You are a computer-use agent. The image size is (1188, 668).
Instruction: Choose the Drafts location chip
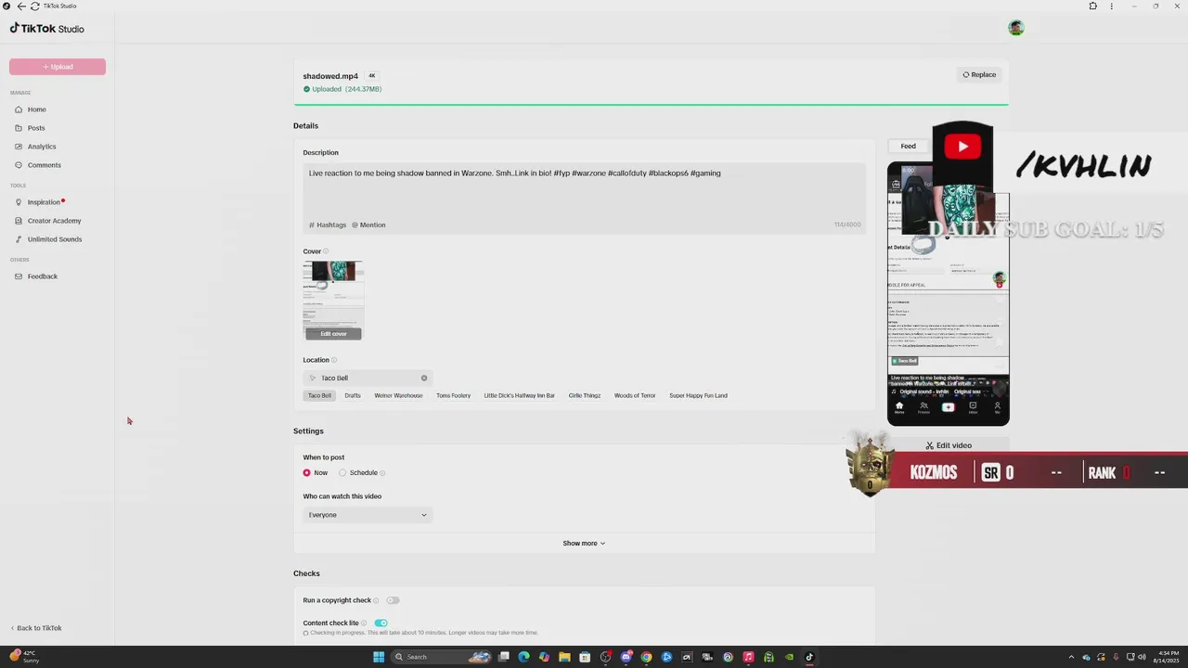pyautogui.click(x=353, y=395)
